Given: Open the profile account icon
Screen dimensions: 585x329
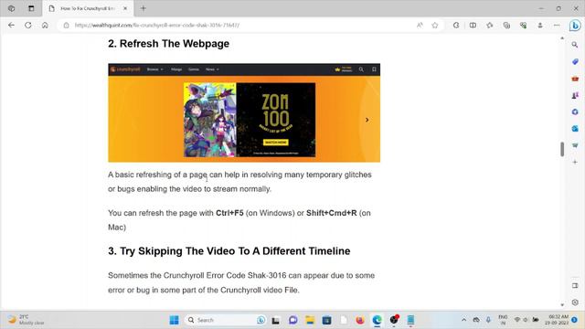Looking at the screenshot, I should (540, 26).
